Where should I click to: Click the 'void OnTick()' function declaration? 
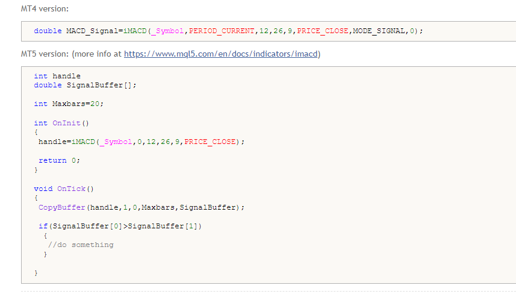(x=64, y=189)
